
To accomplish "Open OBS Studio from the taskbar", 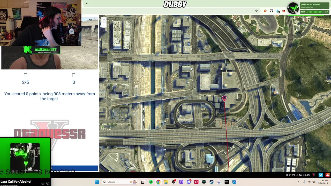I will point(174,182).
